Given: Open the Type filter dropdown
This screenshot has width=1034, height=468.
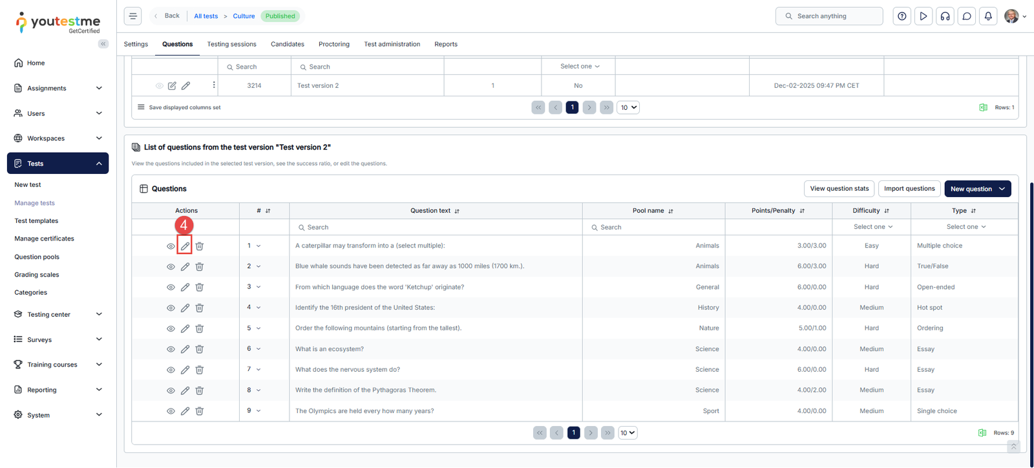Looking at the screenshot, I should [x=965, y=227].
